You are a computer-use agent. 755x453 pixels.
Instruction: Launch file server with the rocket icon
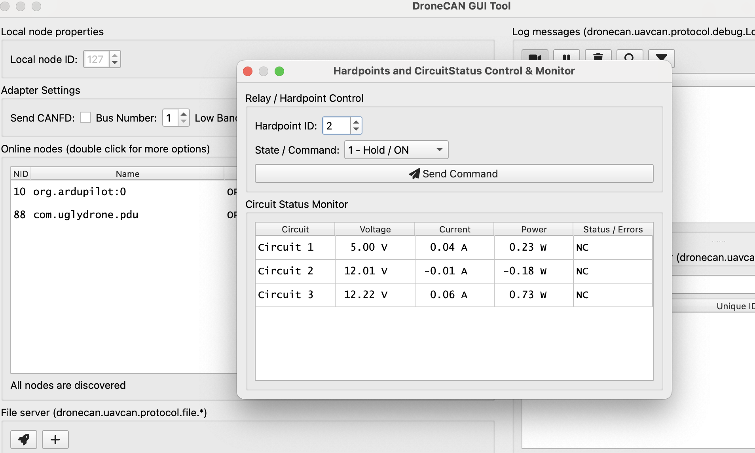point(24,439)
